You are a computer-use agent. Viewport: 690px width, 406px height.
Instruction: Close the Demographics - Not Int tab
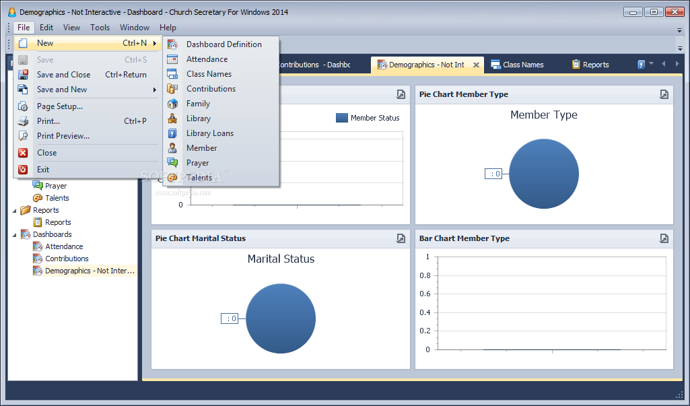coord(476,65)
